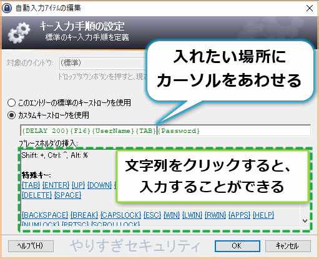Insert the {BACKSPACE} placeholder link
The height and width of the screenshot is (259, 319).
45,215
